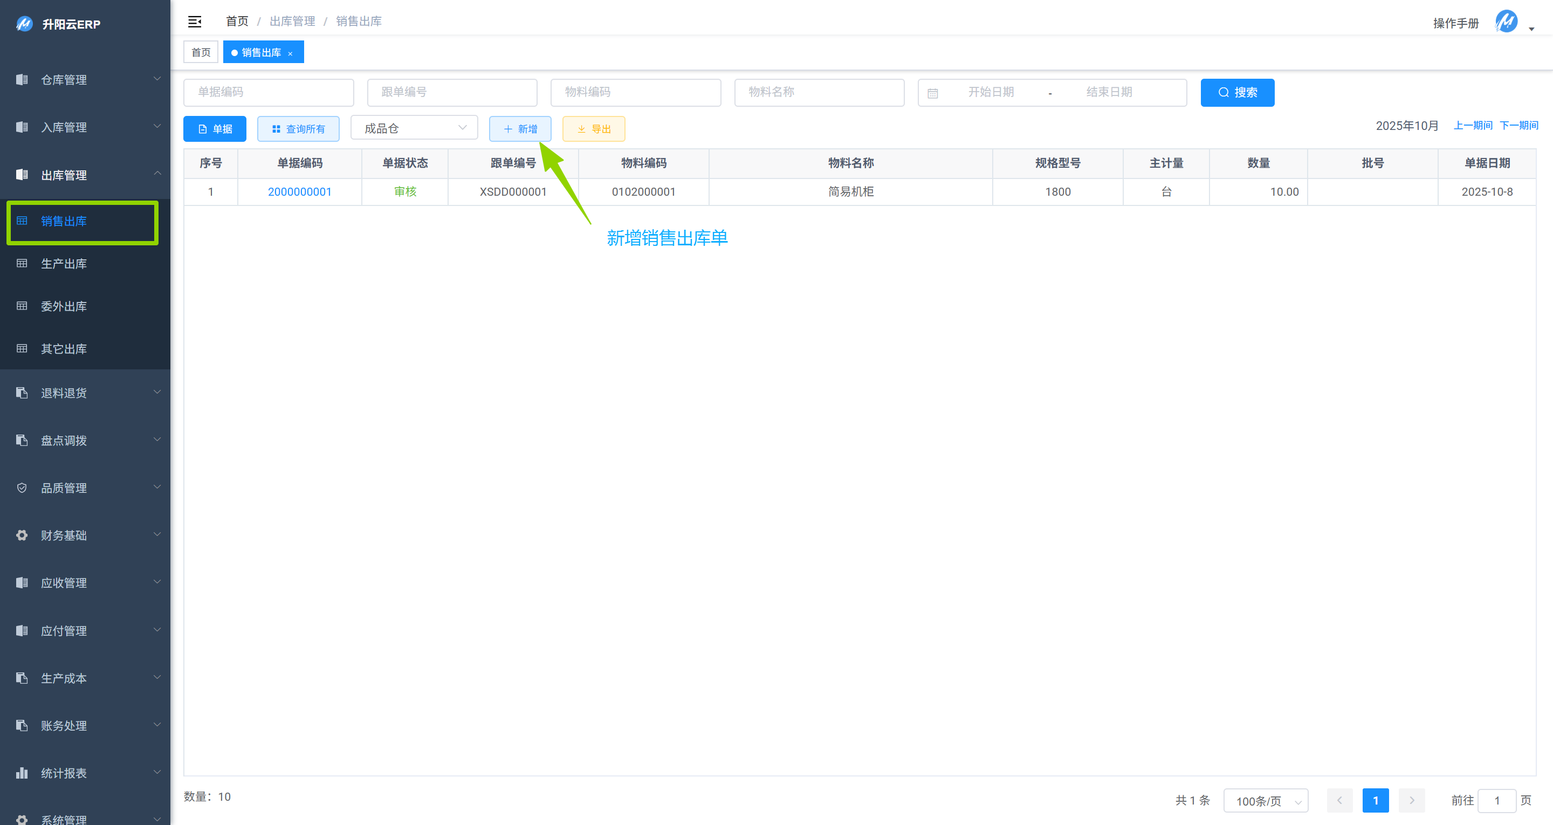Click the calendar icon in date range
Screen dimensions: 1553x825
point(932,93)
